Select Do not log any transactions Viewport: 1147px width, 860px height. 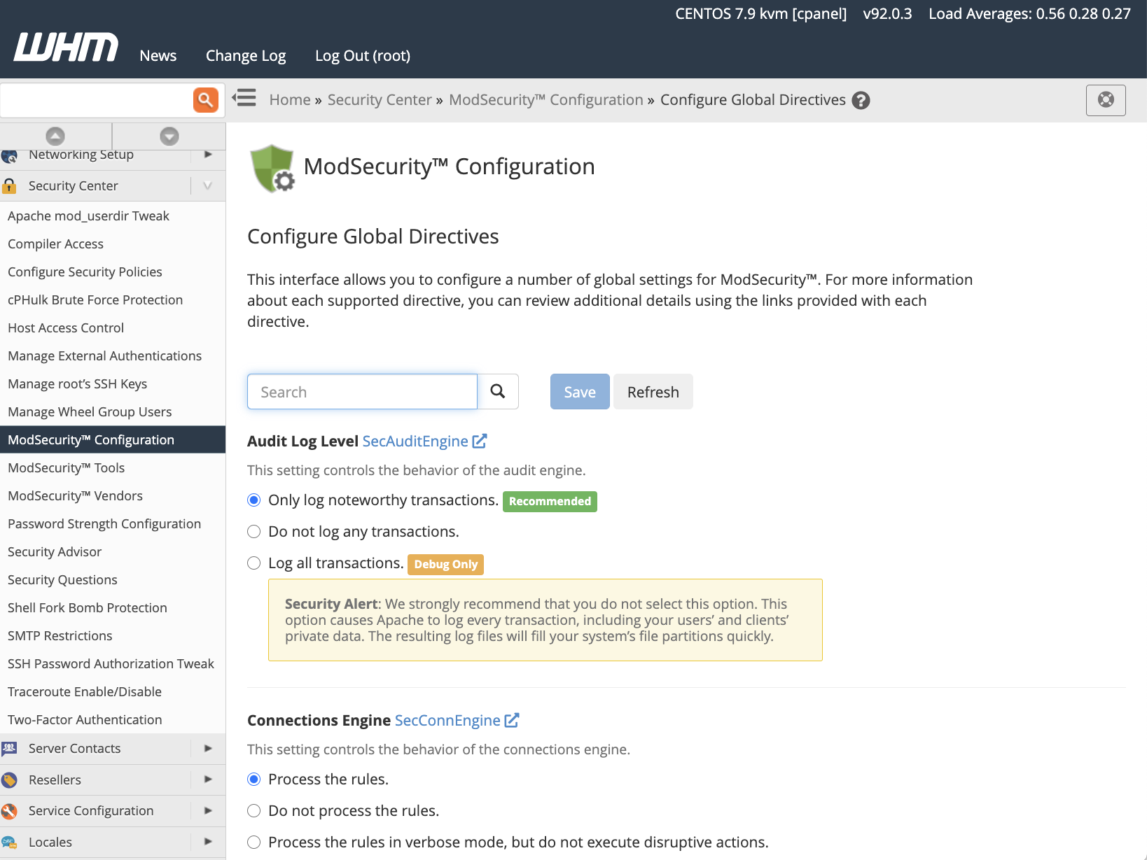253,531
